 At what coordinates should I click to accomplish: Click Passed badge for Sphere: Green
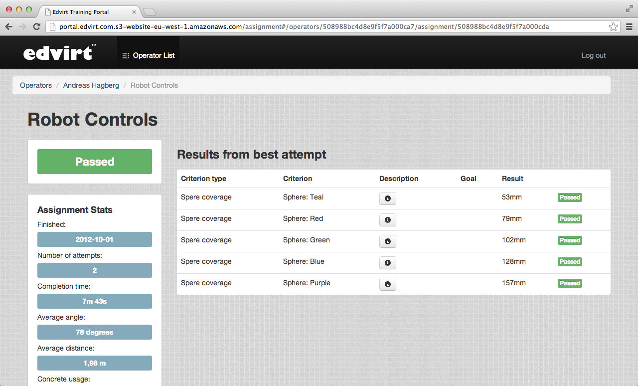570,240
